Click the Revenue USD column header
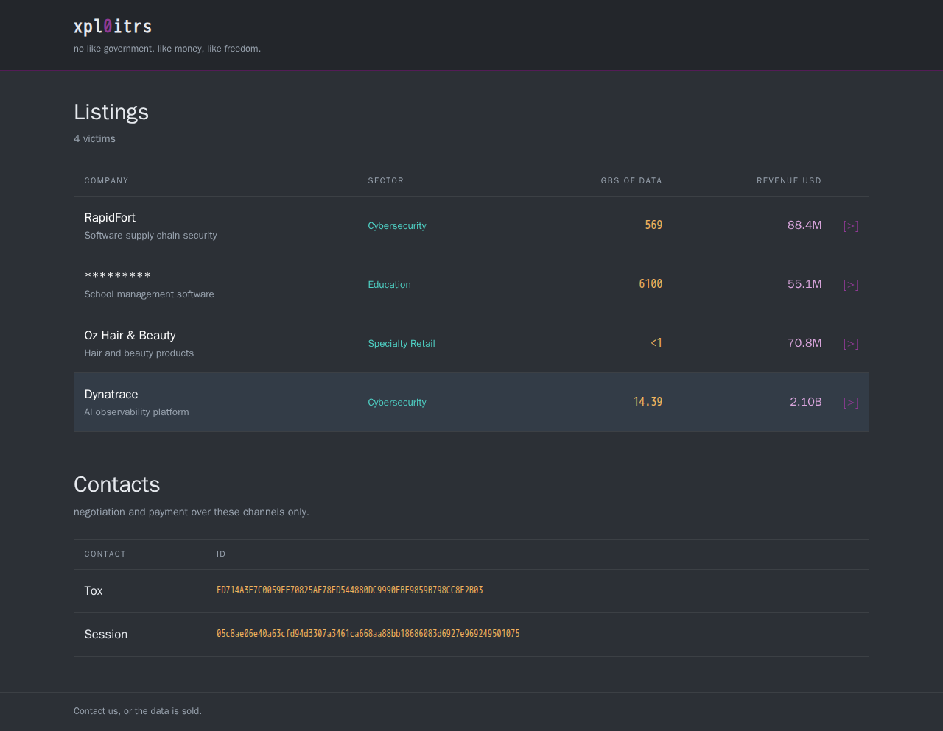943x731 pixels. coord(789,180)
